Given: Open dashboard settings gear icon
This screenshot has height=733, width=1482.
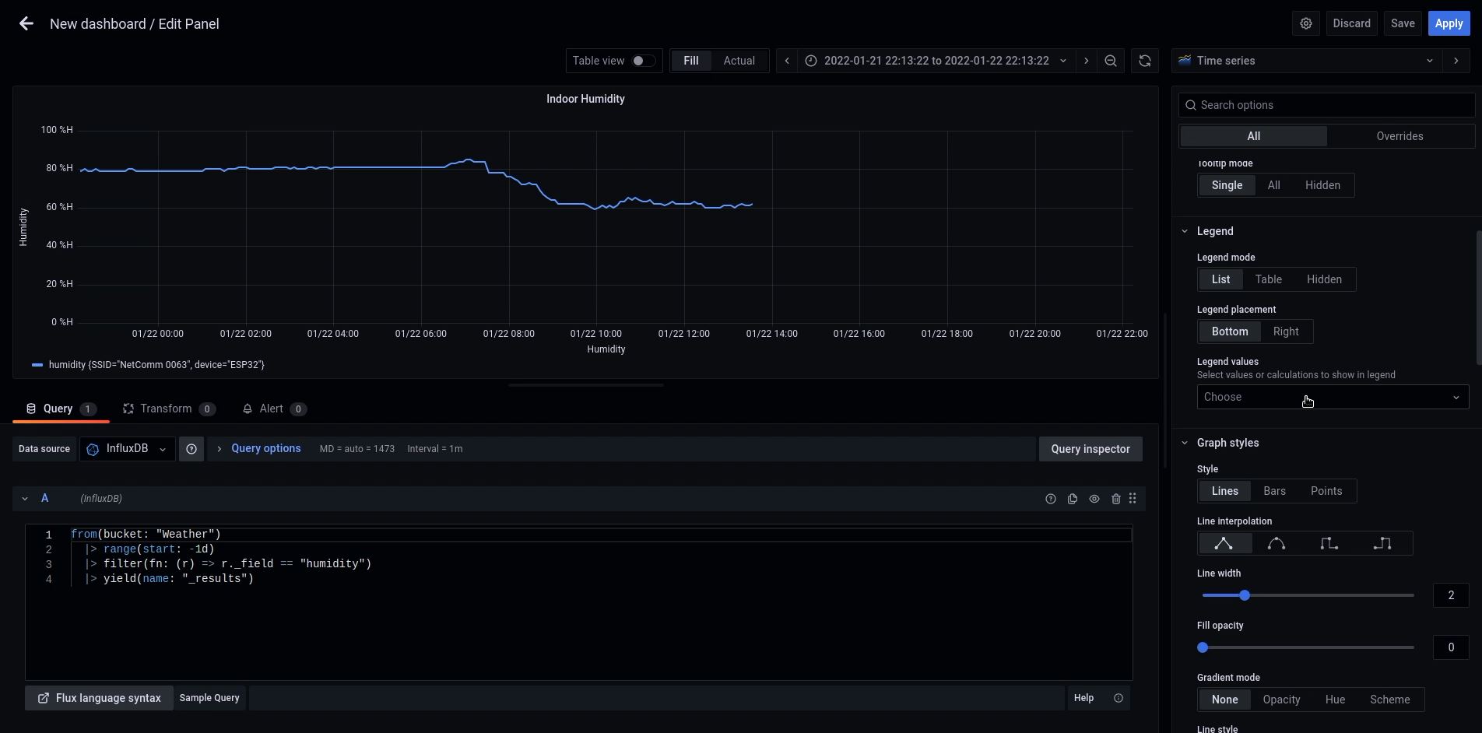Looking at the screenshot, I should [1306, 23].
